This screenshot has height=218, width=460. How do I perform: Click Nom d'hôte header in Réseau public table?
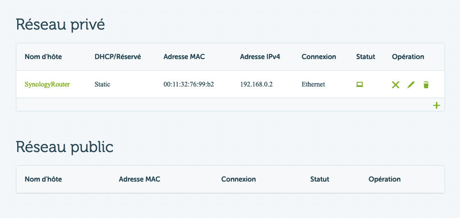pos(43,179)
